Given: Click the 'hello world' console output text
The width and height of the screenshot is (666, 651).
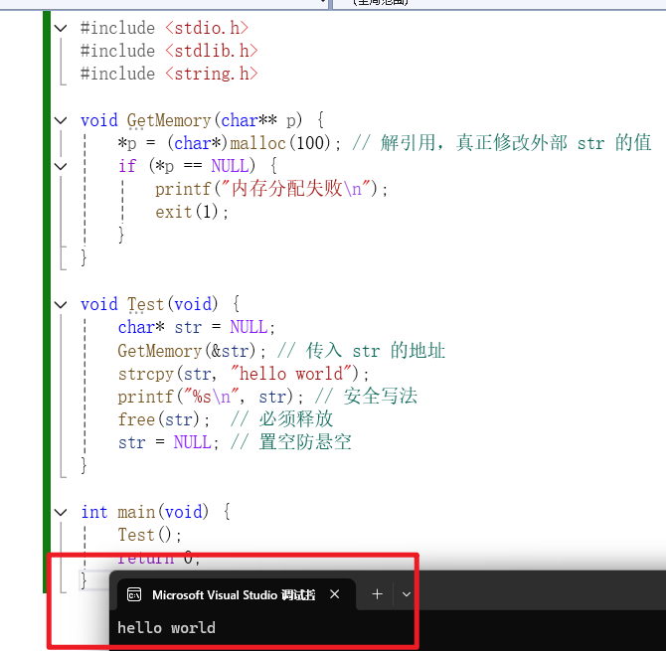Looking at the screenshot, I should 167,628.
